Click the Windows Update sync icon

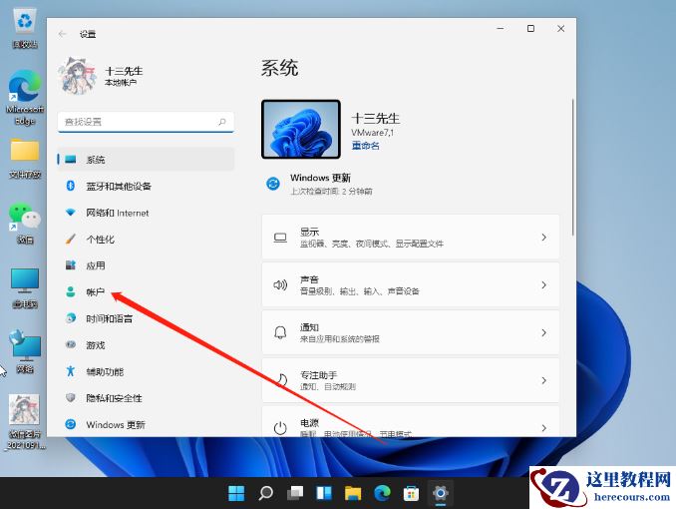[273, 184]
